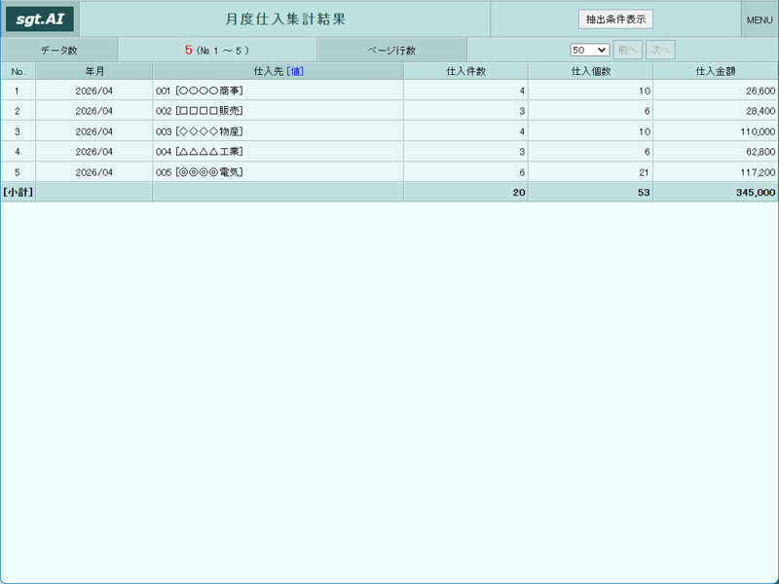Click amount 26,600 in row 1
Image resolution: width=779 pixels, height=584 pixels.
coord(760,91)
